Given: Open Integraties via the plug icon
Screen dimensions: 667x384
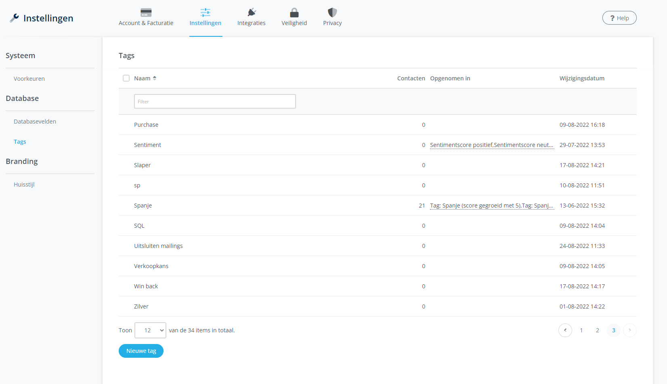Looking at the screenshot, I should point(252,13).
